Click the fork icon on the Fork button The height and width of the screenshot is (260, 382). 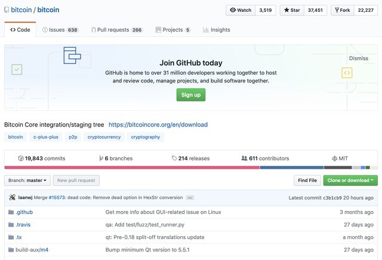click(x=337, y=10)
